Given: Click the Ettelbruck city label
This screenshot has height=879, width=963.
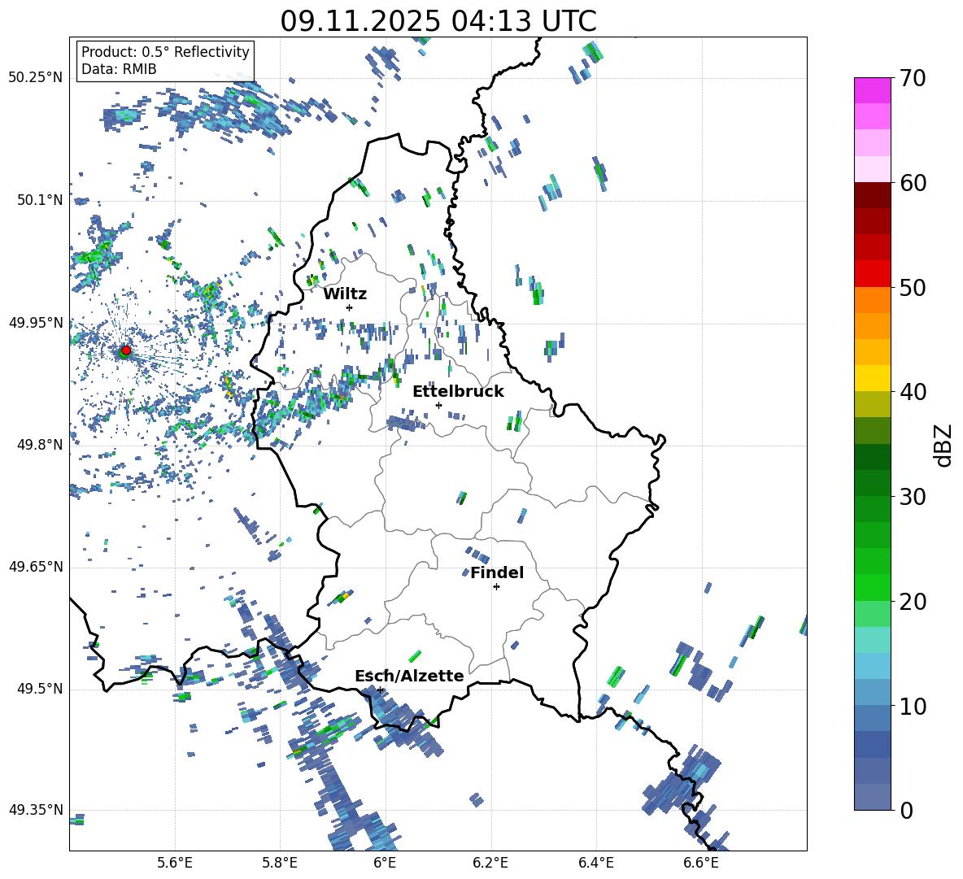Looking at the screenshot, I should coord(458,392).
